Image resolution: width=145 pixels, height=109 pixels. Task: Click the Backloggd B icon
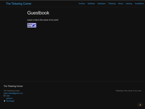pyautogui.click(x=5, y=101)
